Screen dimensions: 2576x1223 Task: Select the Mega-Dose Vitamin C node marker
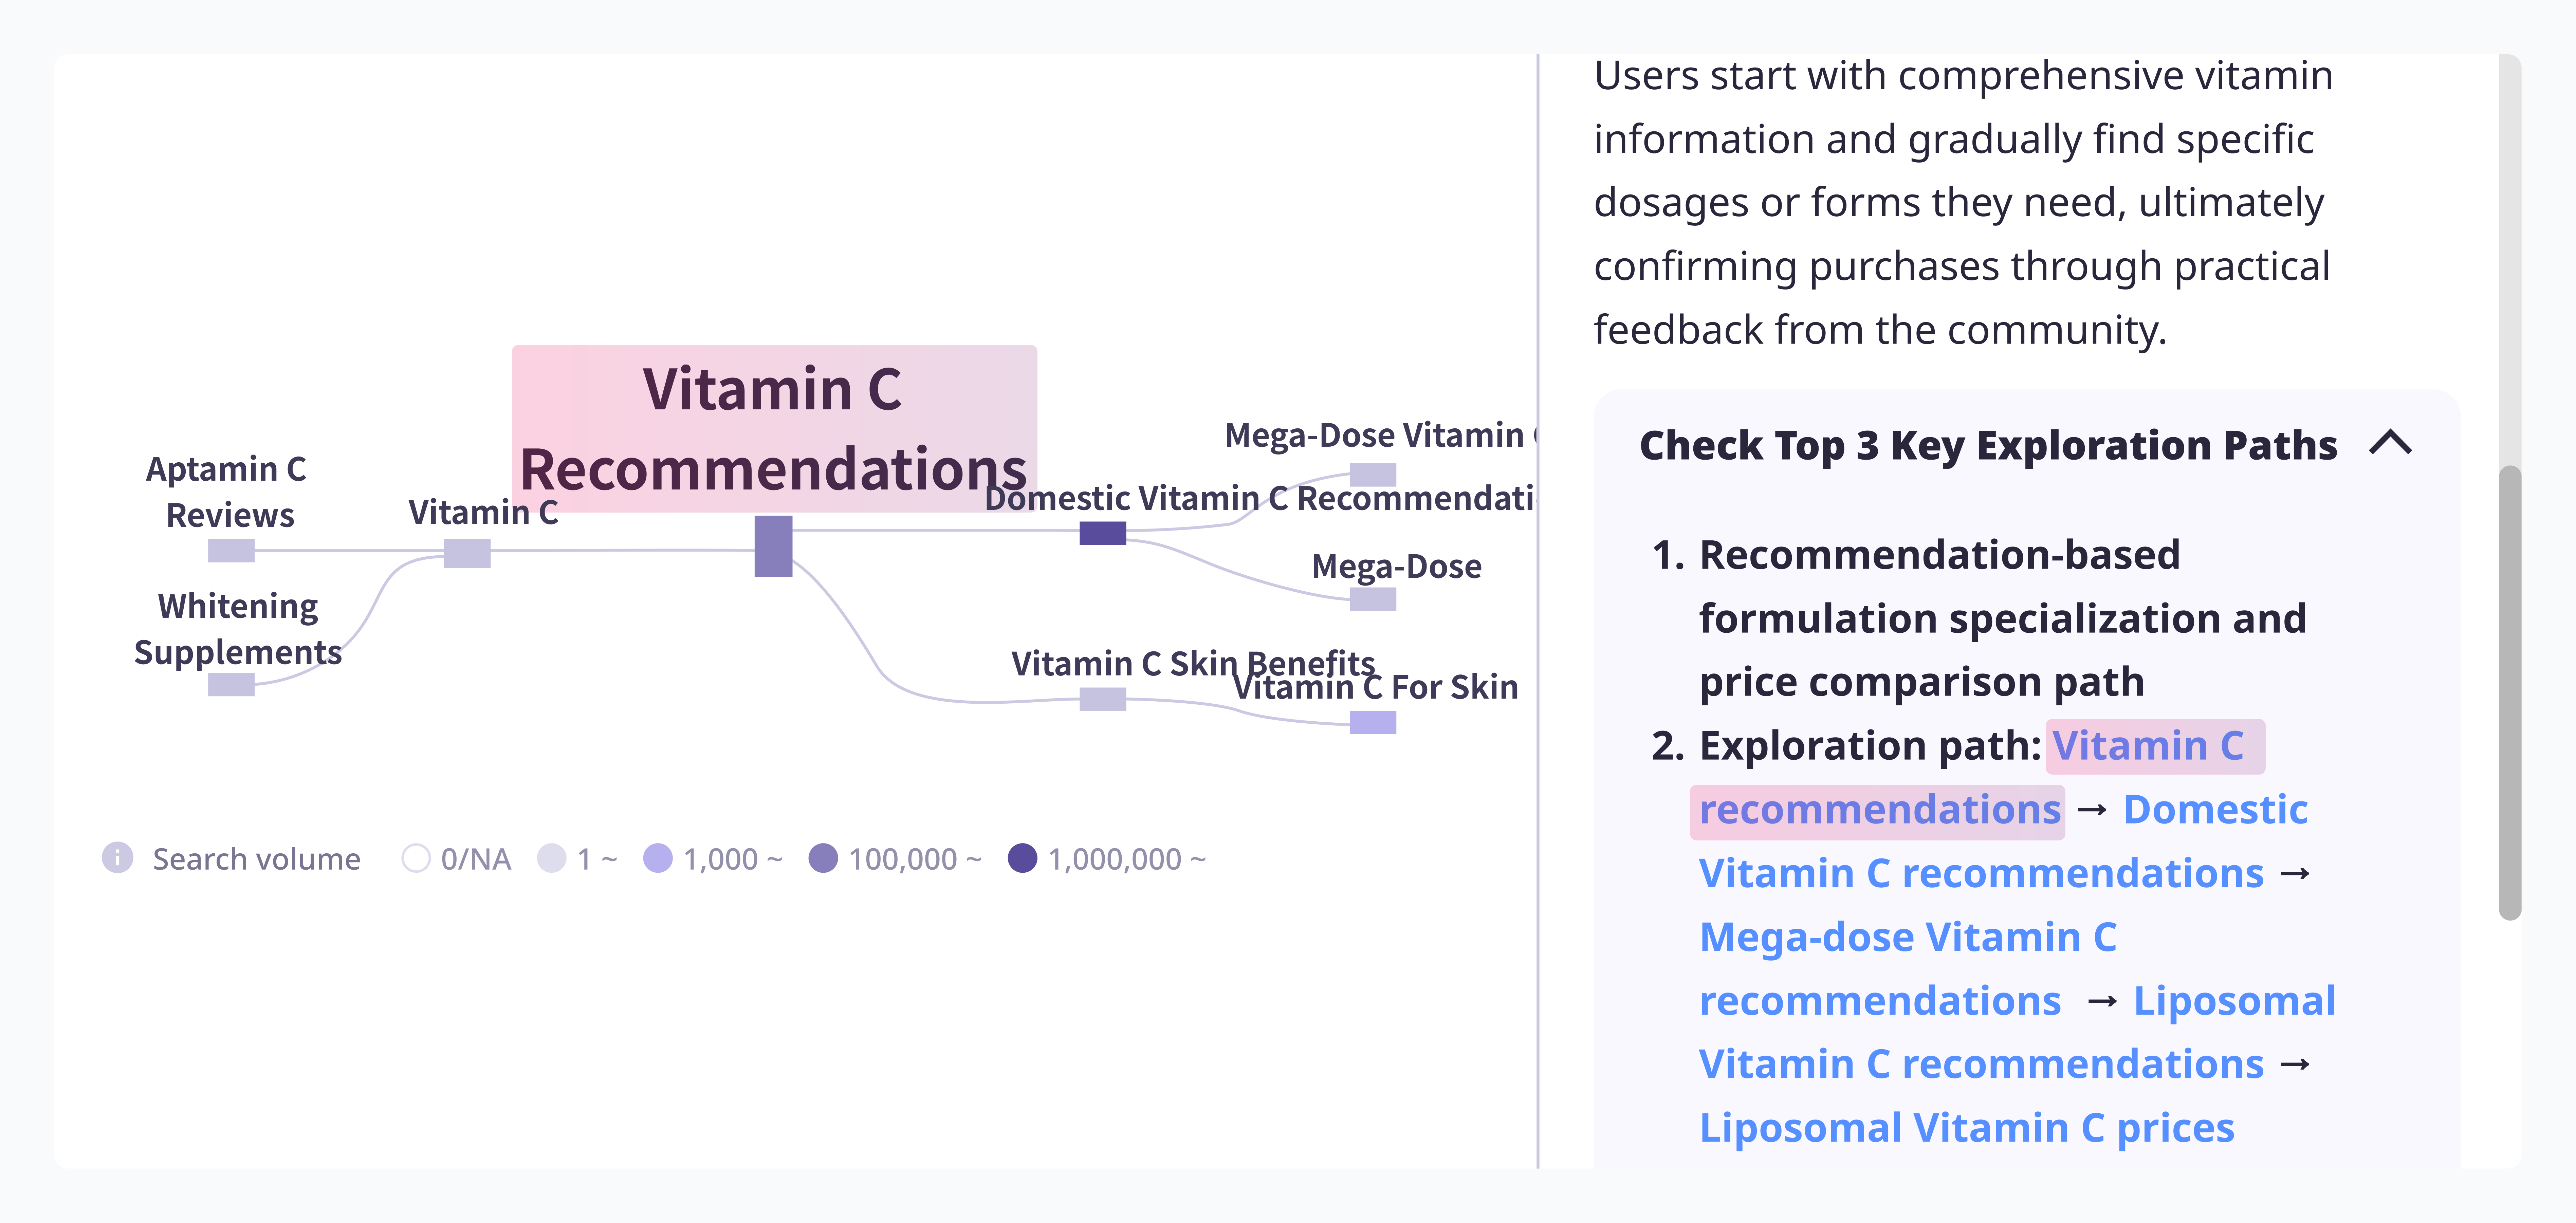(1372, 474)
